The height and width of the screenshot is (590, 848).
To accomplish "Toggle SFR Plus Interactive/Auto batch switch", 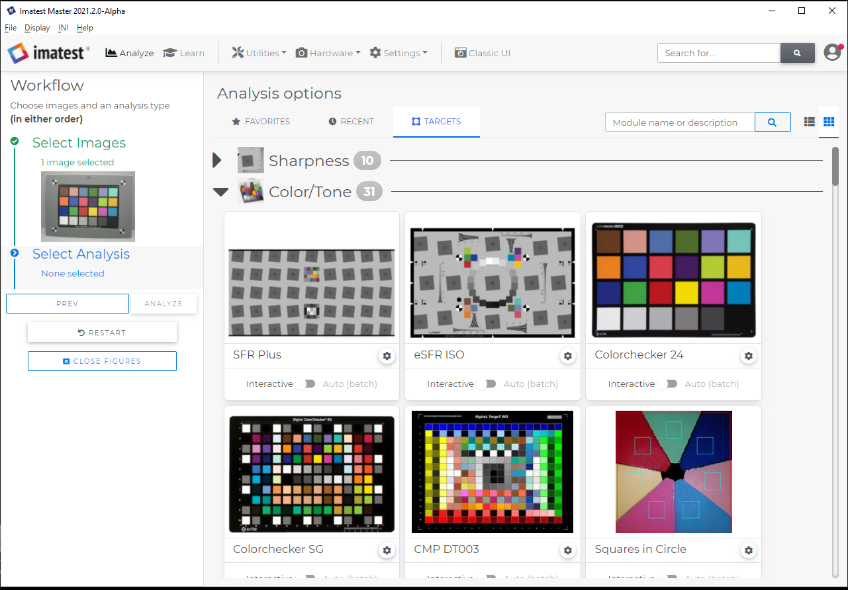I will [x=305, y=384].
